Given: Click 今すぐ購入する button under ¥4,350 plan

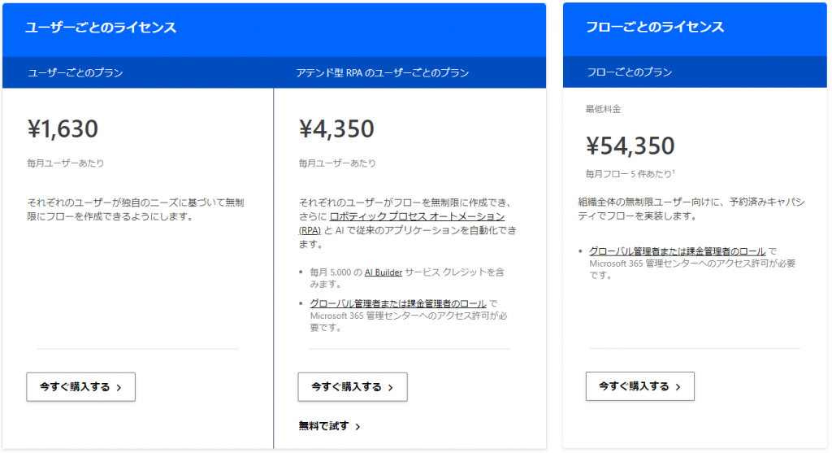Looking at the screenshot, I should point(353,386).
